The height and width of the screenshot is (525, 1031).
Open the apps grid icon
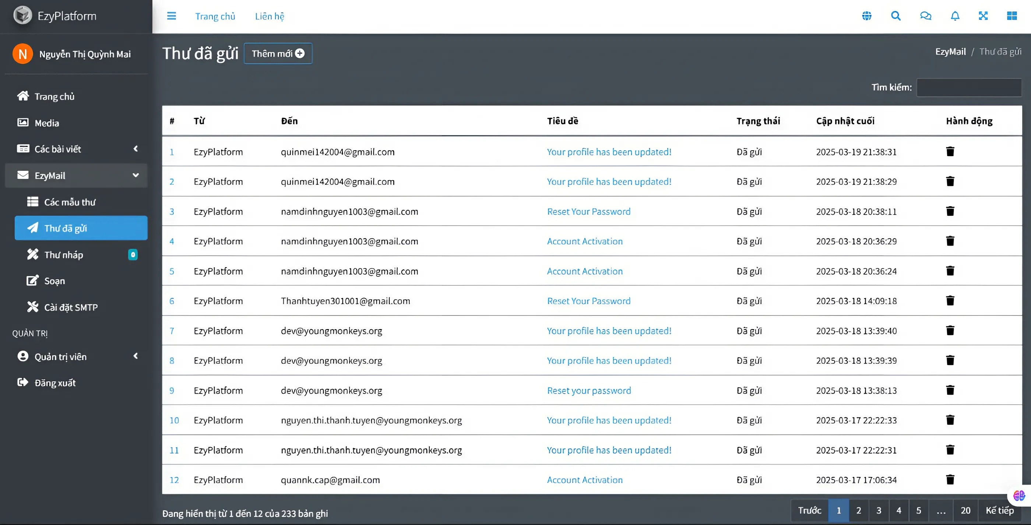tap(1012, 16)
